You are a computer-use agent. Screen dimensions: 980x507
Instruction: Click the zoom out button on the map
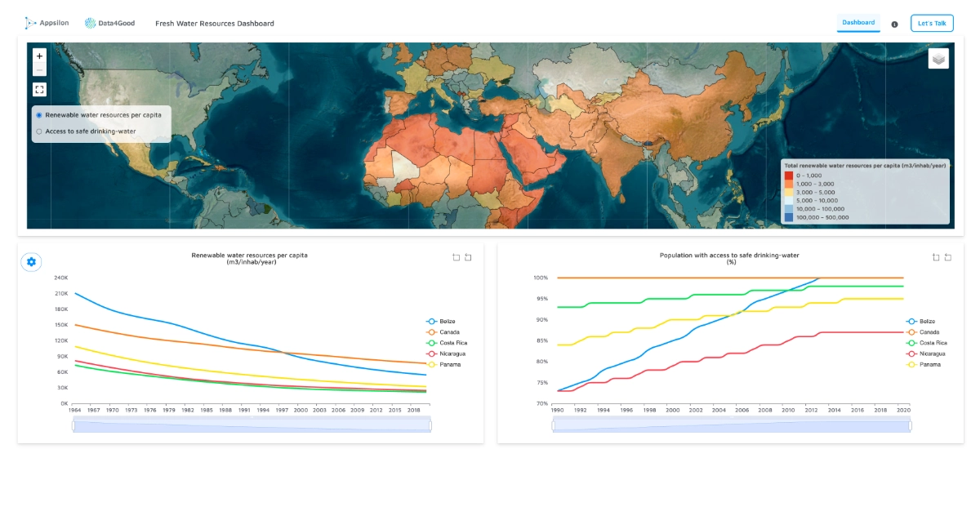[x=39, y=71]
